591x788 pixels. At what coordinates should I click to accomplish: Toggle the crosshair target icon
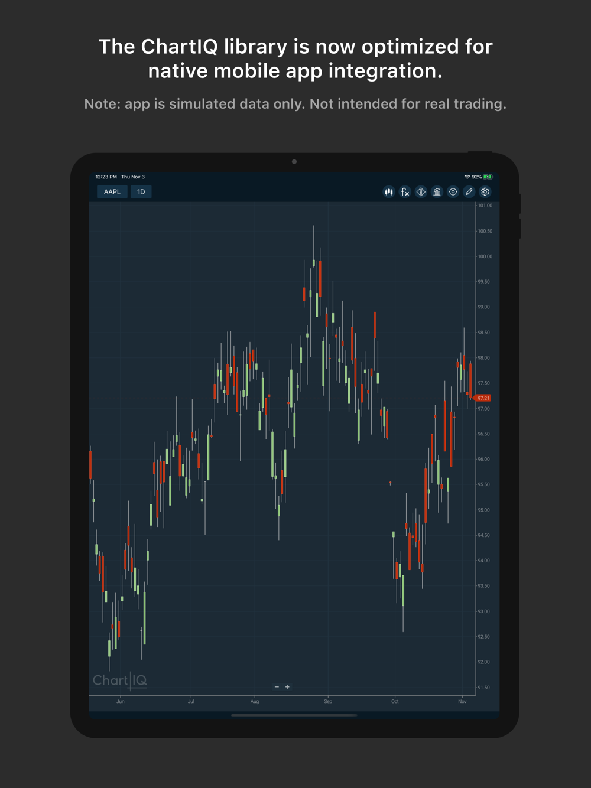coord(453,192)
